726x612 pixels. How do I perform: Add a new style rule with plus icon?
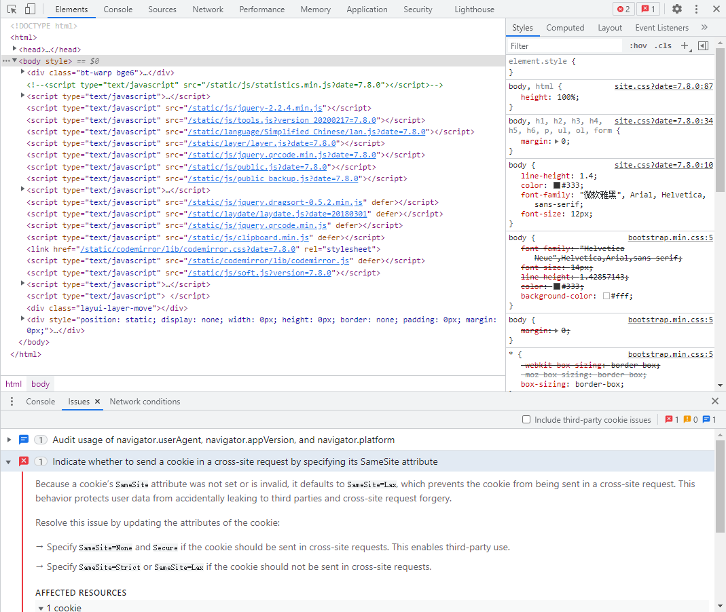(685, 45)
